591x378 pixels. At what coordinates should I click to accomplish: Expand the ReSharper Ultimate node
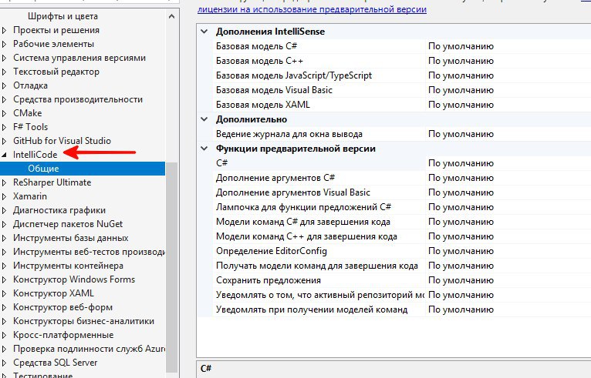[4, 182]
